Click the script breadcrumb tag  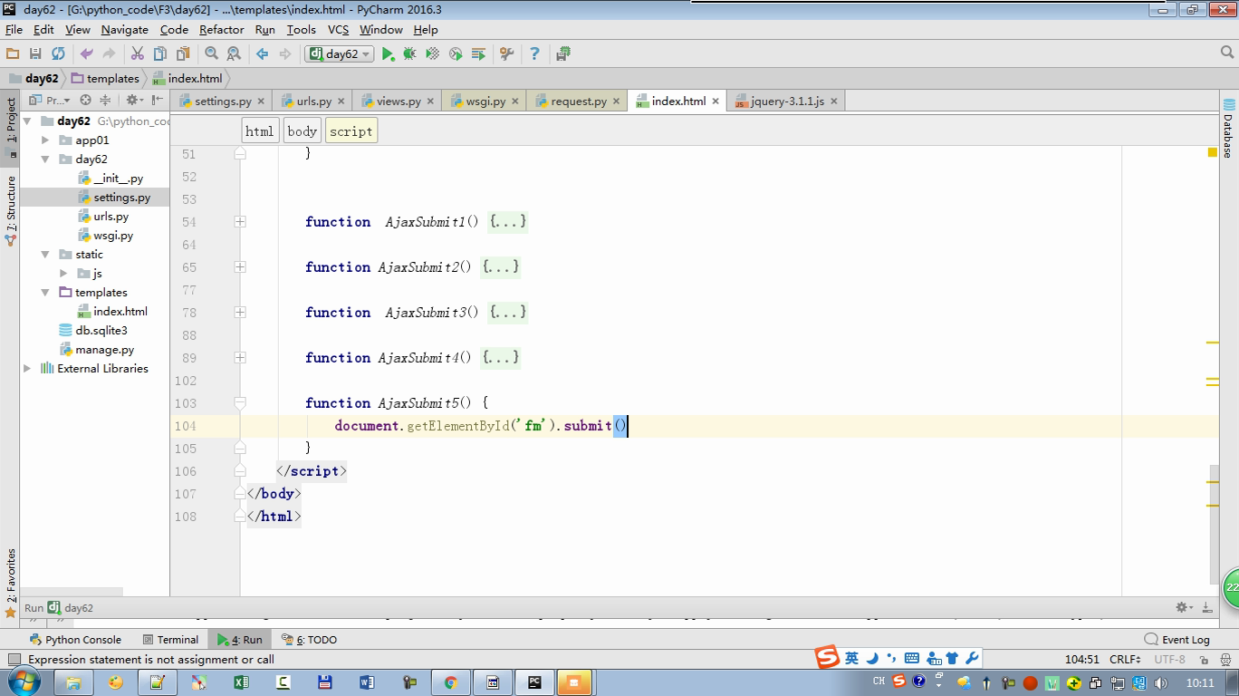[x=351, y=131]
